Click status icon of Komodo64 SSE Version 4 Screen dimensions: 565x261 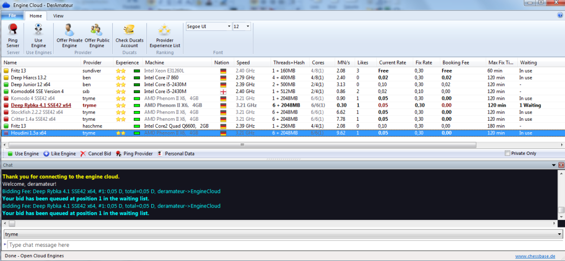[6, 92]
